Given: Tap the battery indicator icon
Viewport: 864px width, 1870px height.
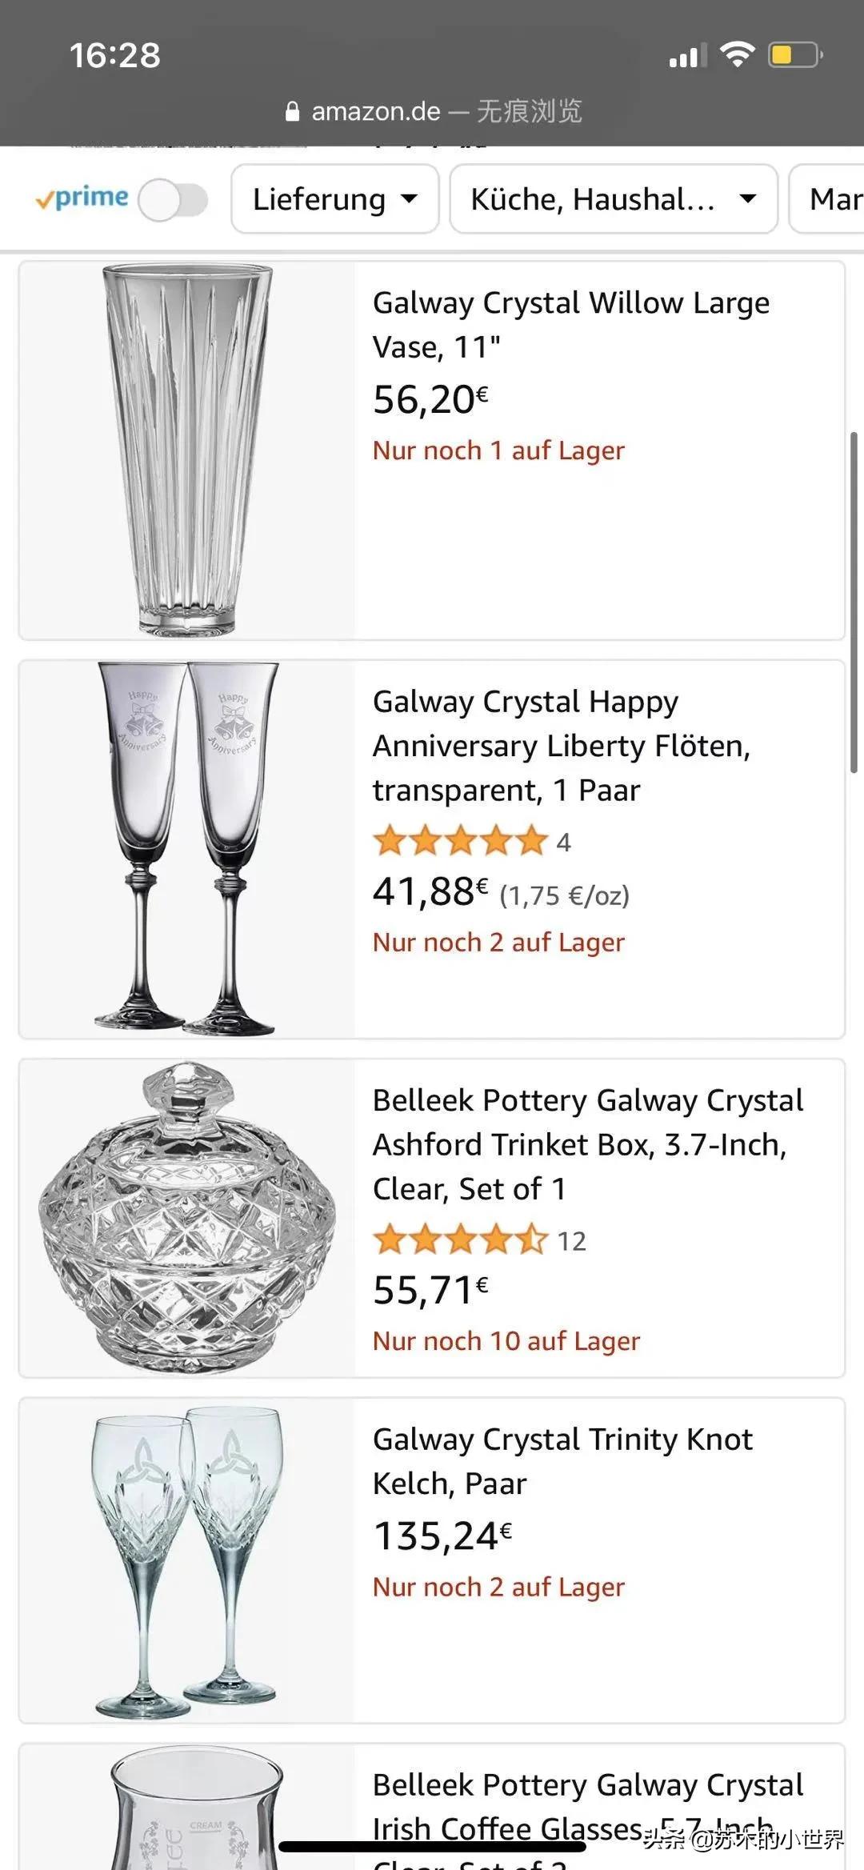Looking at the screenshot, I should click(794, 54).
